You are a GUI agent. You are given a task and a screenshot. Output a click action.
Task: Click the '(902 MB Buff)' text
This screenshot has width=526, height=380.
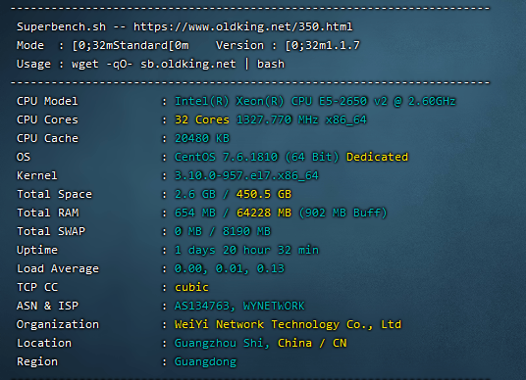tap(342, 213)
